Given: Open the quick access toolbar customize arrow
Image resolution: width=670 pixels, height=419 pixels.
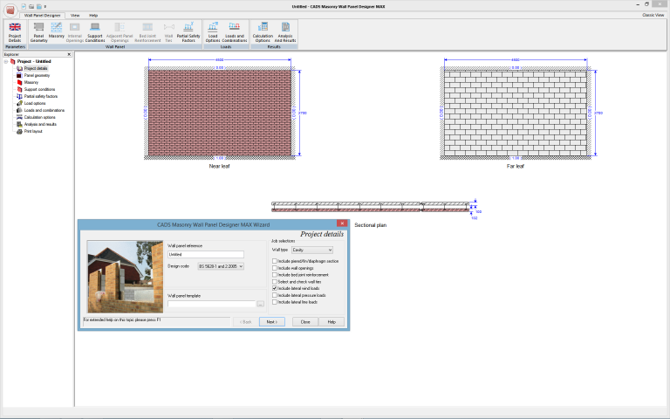Looking at the screenshot, I should [45, 7].
